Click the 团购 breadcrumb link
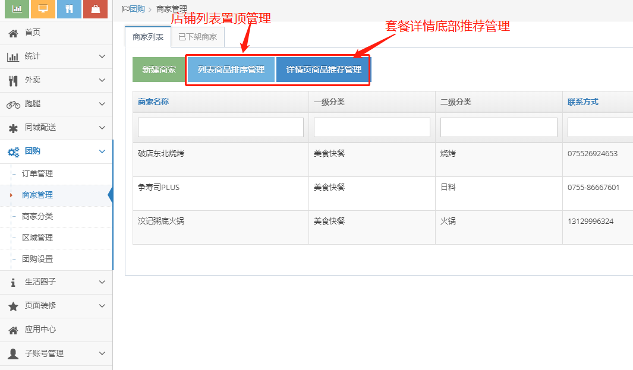This screenshot has width=633, height=370. pos(137,9)
